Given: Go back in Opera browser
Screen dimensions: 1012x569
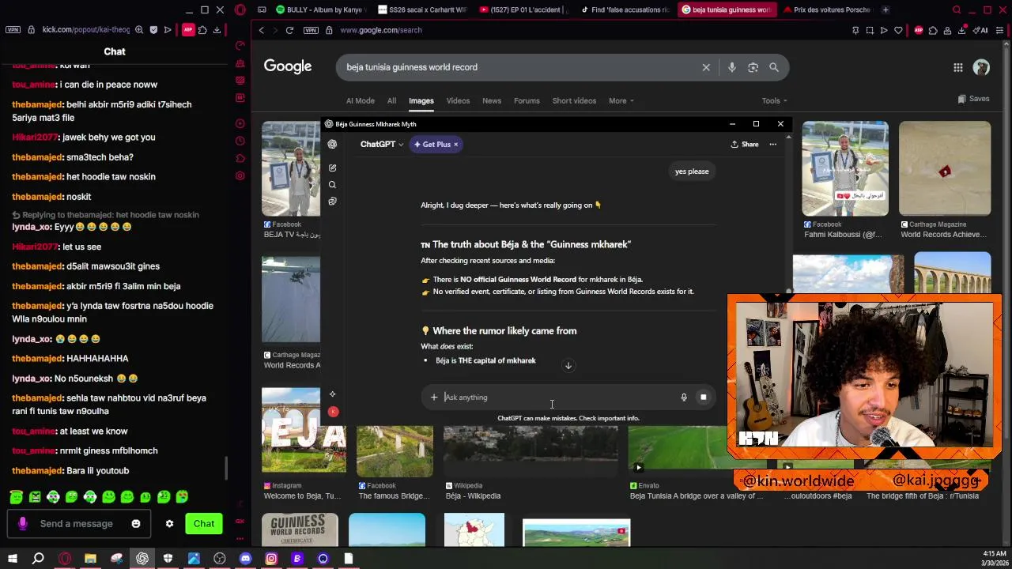Looking at the screenshot, I should (261, 30).
